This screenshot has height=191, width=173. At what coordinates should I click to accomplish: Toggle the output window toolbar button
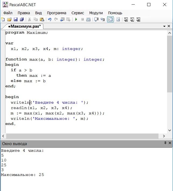[110, 19]
